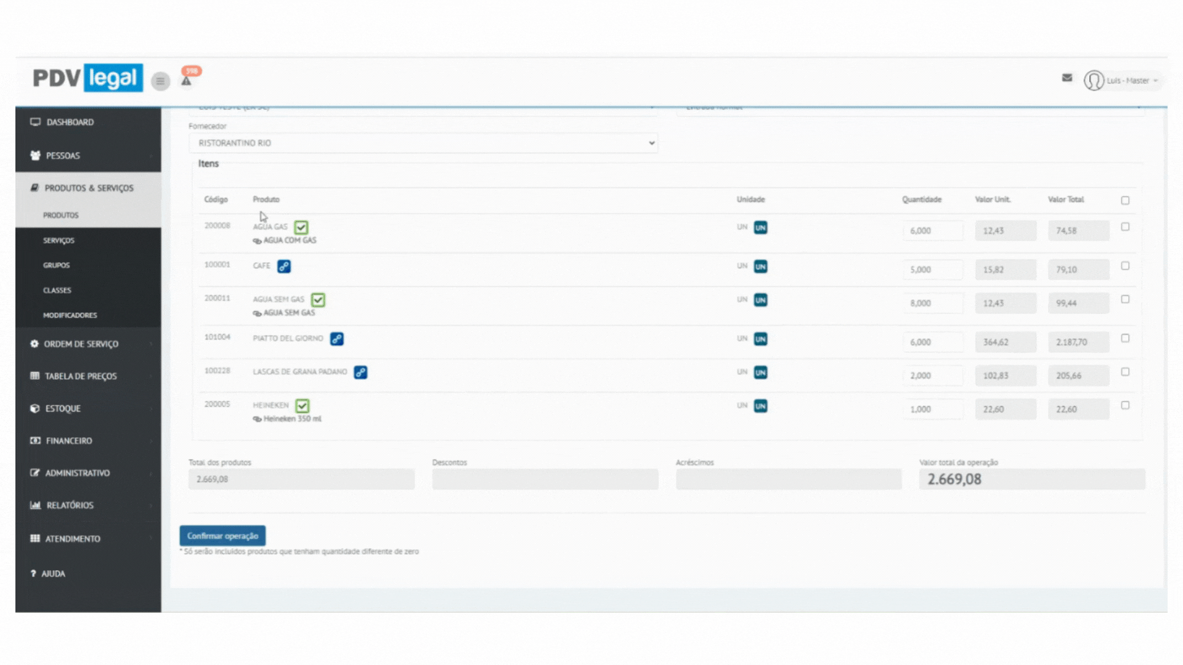This screenshot has height=665, width=1183.
Task: Click link icon next to PIATTO DEL GIORNO
Action: [336, 339]
